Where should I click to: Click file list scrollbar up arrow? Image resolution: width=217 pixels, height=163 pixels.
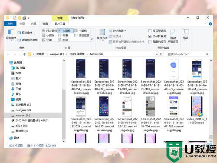211,60
